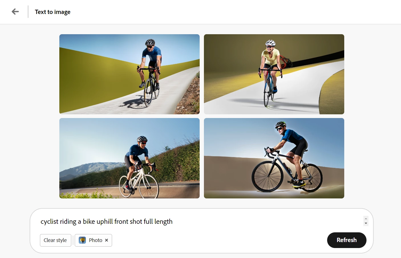Viewport: 401px width, 258px height.
Task: Click the prompt box up arrow
Action: click(366, 219)
